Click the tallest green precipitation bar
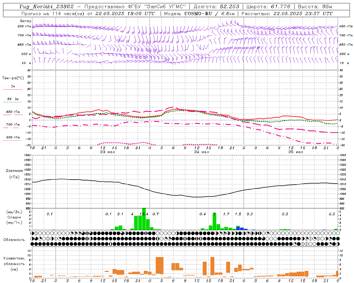The width and height of the screenshot is (354, 283). coord(144,219)
